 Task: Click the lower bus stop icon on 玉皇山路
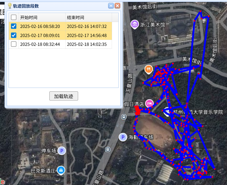point(108,149)
